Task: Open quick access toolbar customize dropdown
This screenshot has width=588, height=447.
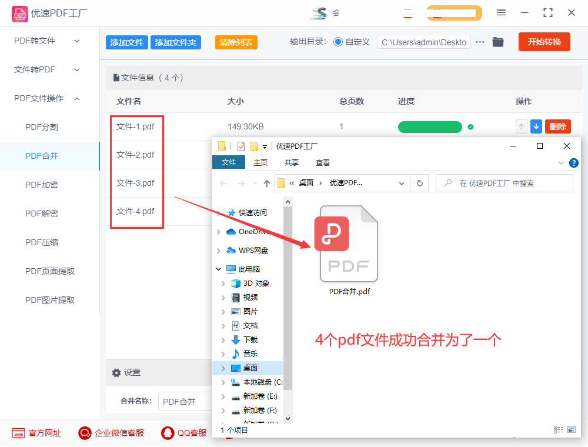Action: [265, 147]
